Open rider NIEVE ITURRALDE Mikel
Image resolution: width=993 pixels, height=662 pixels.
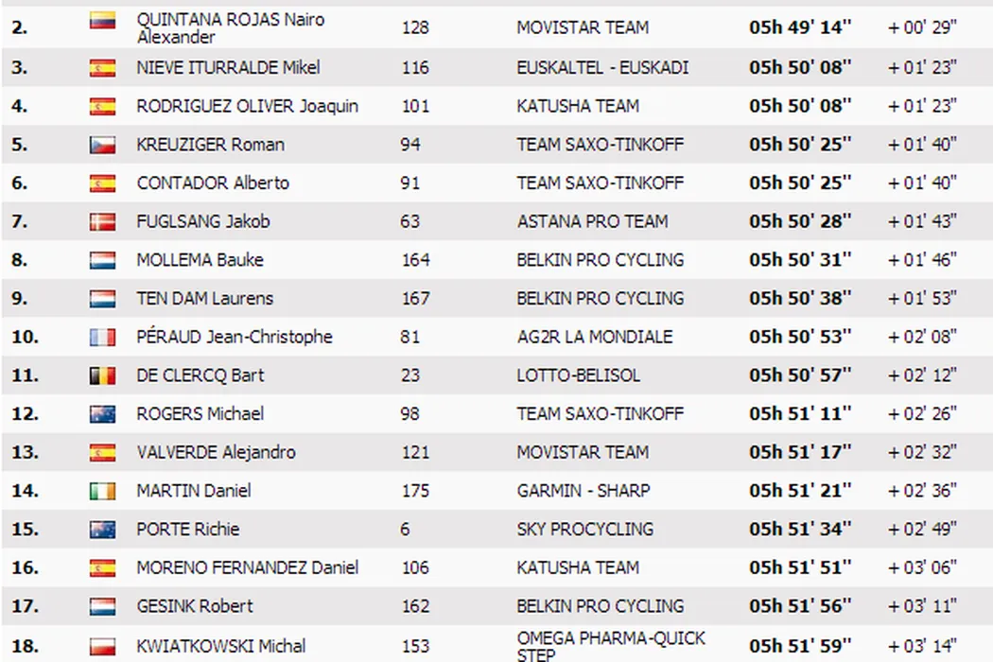(x=228, y=67)
